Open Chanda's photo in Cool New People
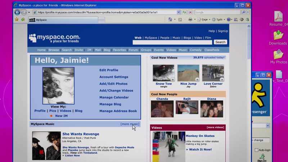Image resolution: width=288 pixels, height=162 pixels. [162, 109]
